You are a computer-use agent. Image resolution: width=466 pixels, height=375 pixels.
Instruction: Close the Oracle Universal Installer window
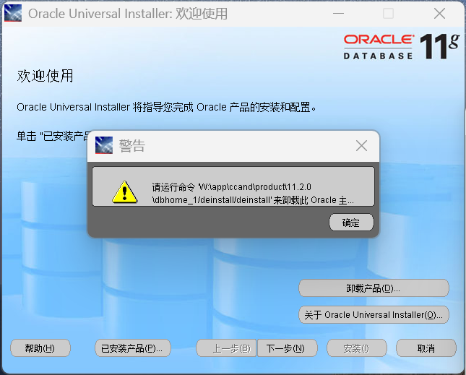[x=439, y=14]
